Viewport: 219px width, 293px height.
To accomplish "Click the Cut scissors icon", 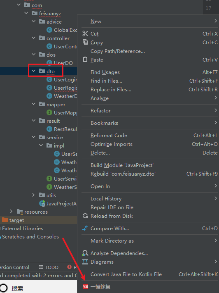I will [85, 33].
